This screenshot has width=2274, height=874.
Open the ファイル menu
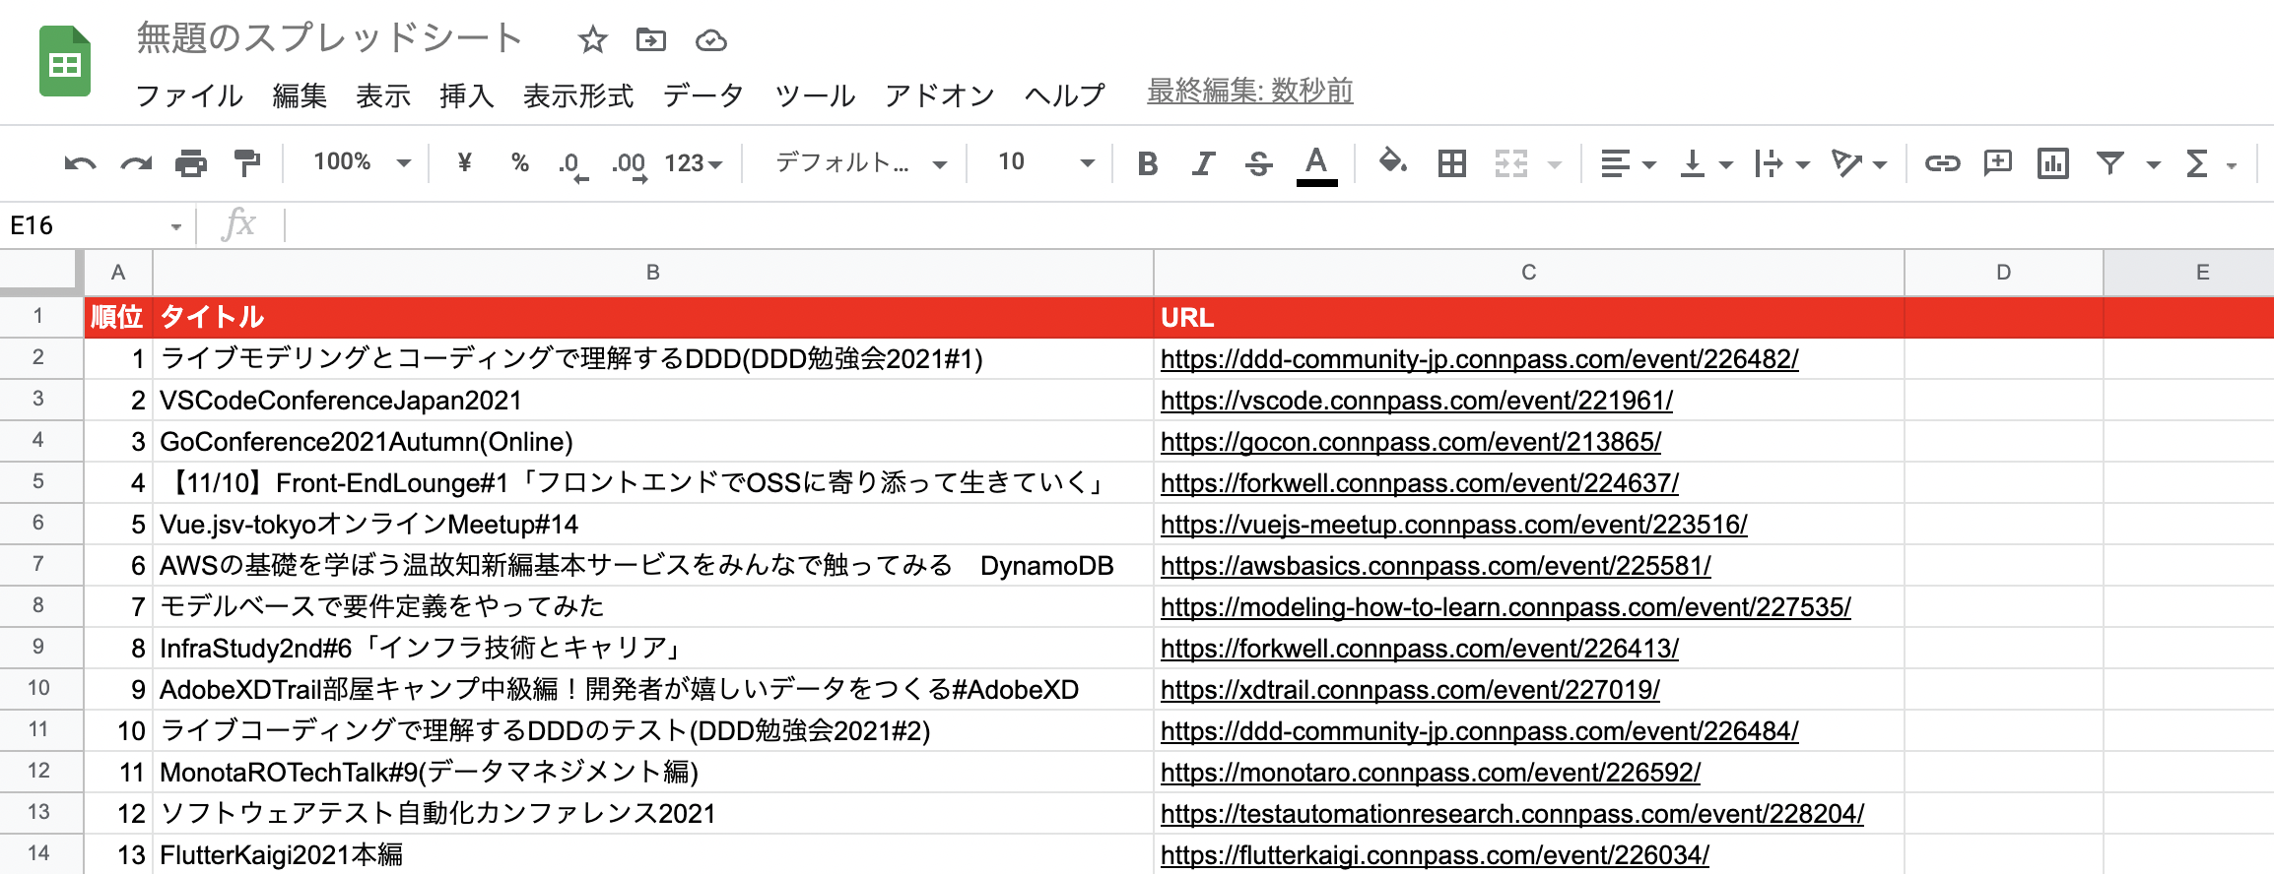coord(189,95)
